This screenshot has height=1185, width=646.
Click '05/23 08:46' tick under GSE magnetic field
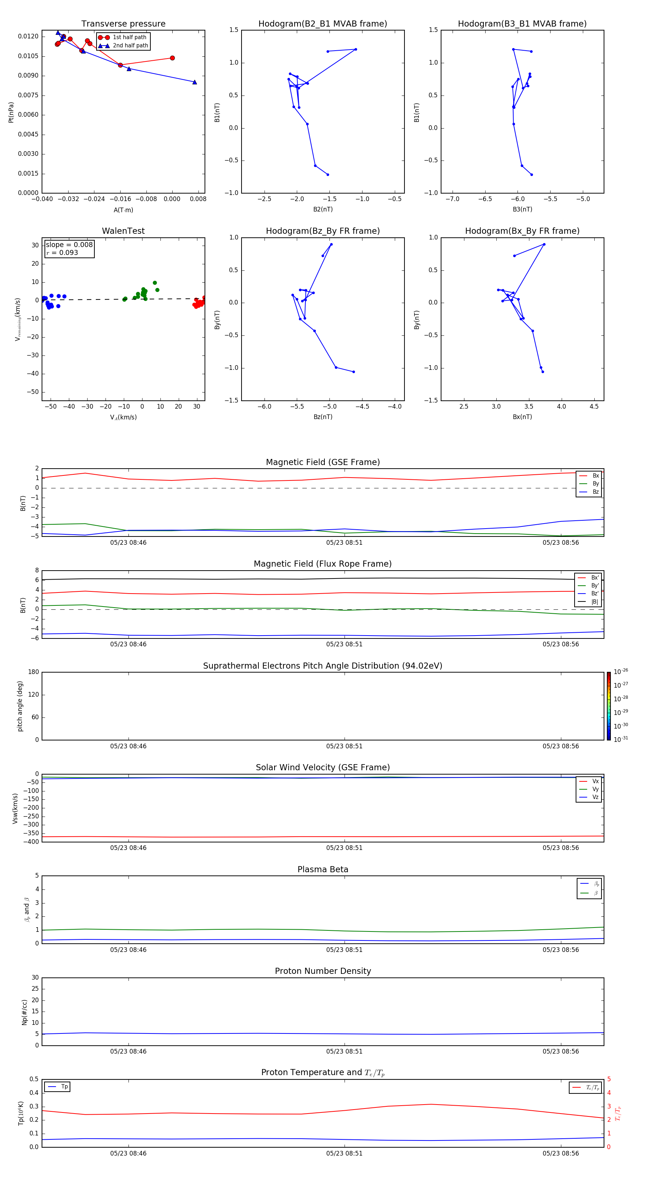point(128,543)
